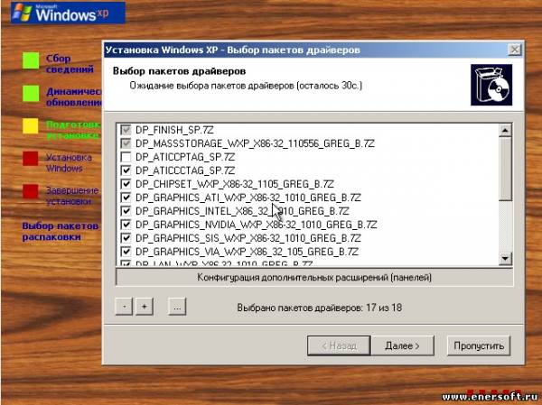Click the Динамическое обновление setup stage

[x=74, y=97]
